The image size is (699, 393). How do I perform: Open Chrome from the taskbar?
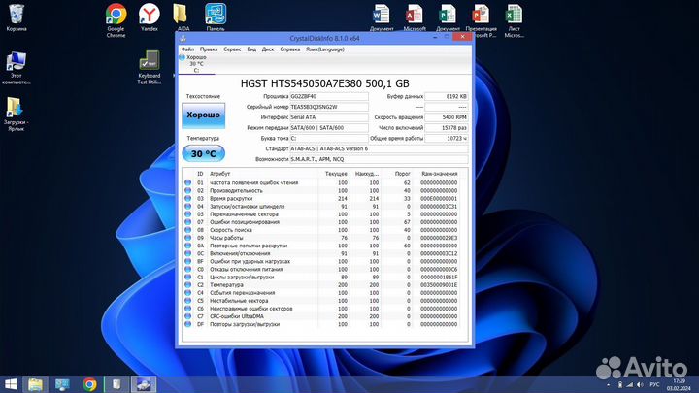click(x=89, y=384)
